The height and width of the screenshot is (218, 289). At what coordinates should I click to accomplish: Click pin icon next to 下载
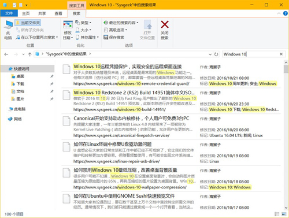[51, 84]
